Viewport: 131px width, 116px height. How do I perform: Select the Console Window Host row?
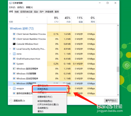tap(52, 44)
